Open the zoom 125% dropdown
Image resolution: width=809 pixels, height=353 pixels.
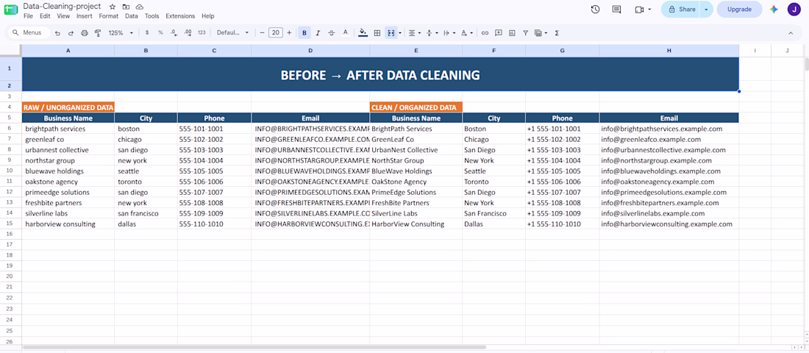pyautogui.click(x=120, y=32)
